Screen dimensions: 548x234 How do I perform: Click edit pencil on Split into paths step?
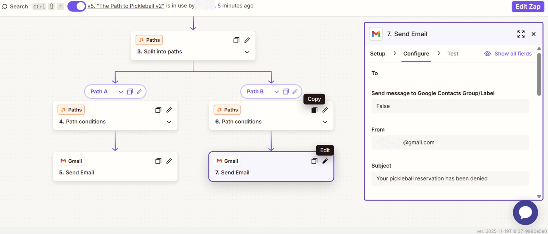pos(247,40)
